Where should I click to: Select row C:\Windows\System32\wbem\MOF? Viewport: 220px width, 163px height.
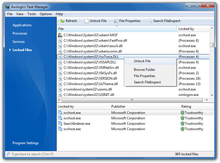point(133,35)
